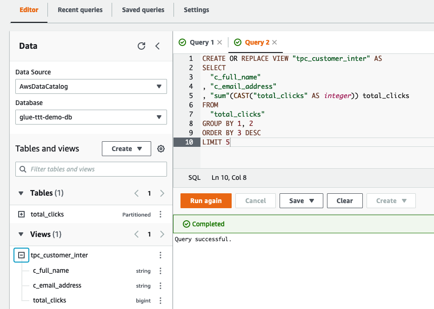Go to previous page of Views
Viewport: 434px width, 309px height.
coord(136,234)
